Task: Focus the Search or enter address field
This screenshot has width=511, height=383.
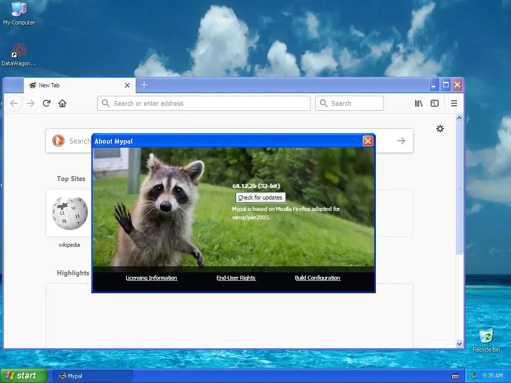Action: click(x=204, y=103)
